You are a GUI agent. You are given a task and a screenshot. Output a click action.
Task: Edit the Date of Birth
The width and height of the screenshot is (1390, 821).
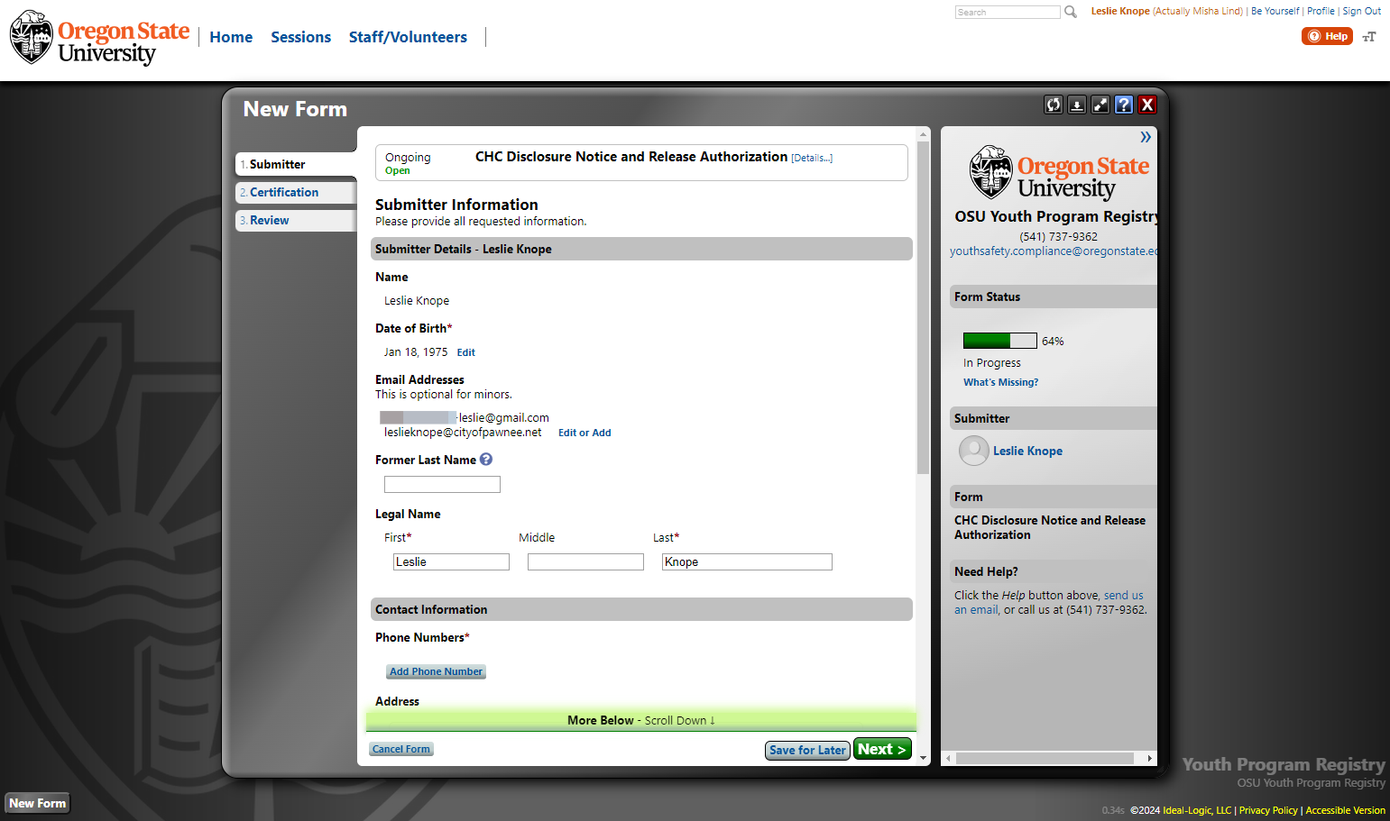[x=465, y=352]
